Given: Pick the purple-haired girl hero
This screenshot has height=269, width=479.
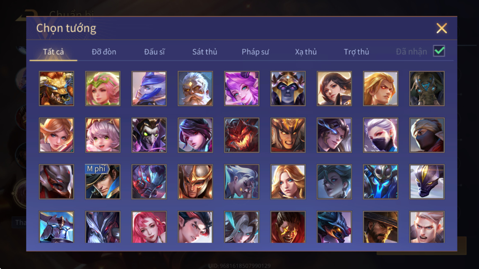Looking at the screenshot, I should (x=242, y=88).
